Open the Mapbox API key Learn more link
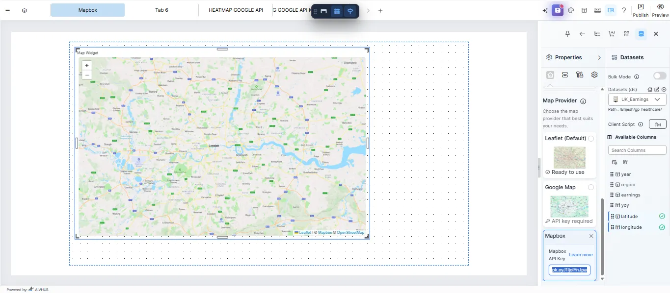The width and height of the screenshot is (670, 293). pos(581,254)
